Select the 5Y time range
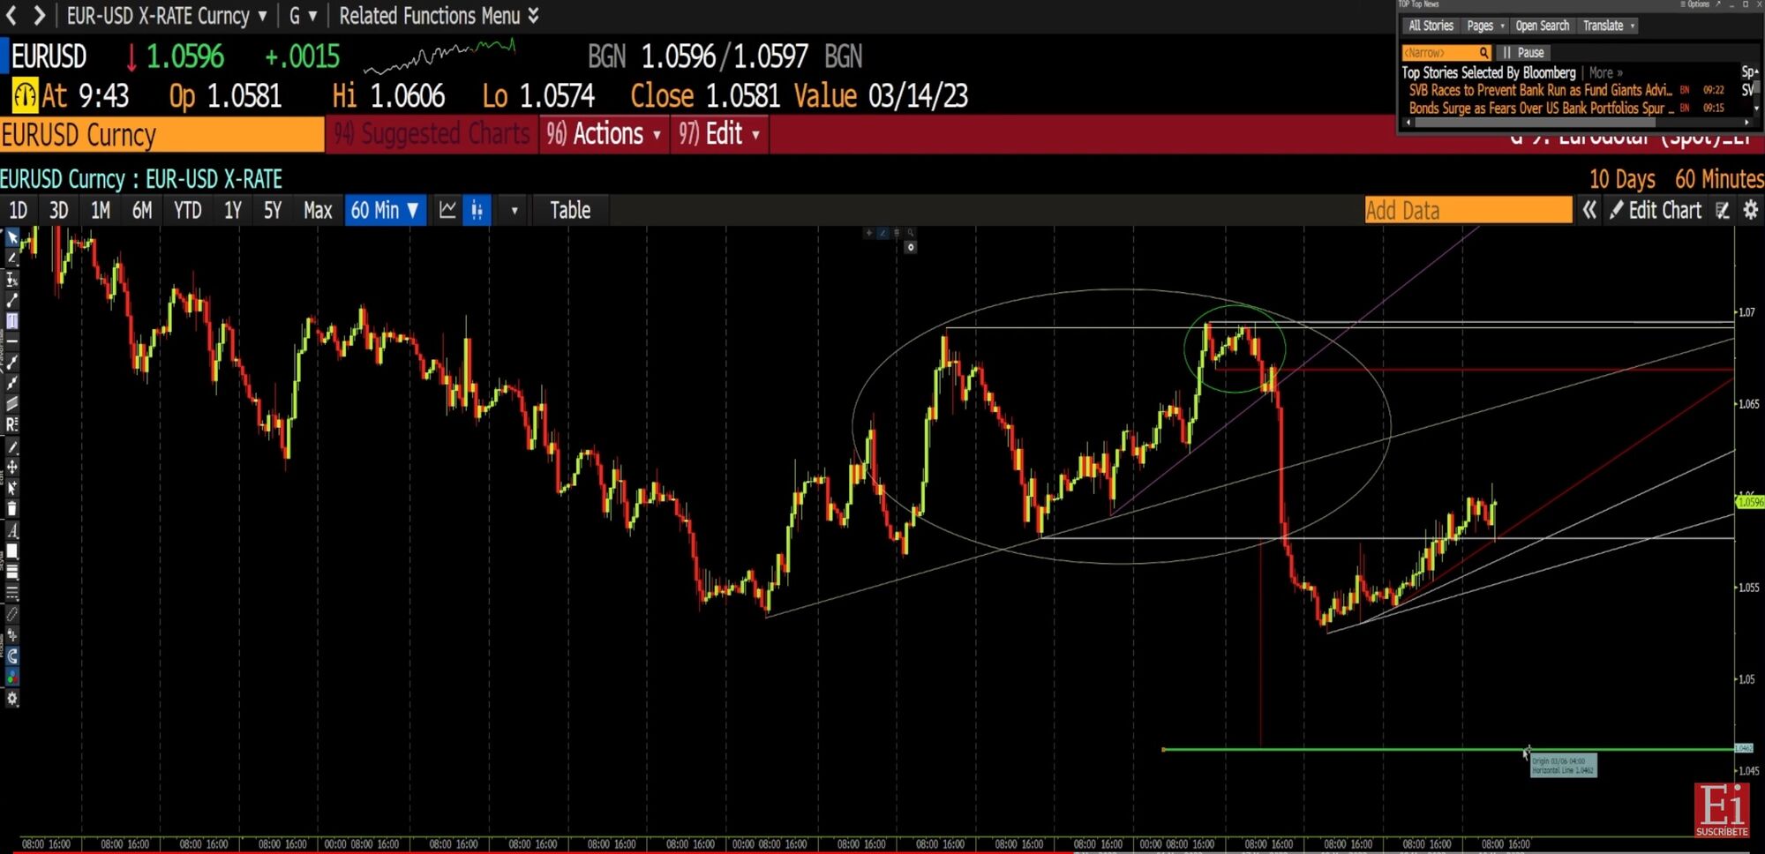The height and width of the screenshot is (854, 1765). coord(273,210)
